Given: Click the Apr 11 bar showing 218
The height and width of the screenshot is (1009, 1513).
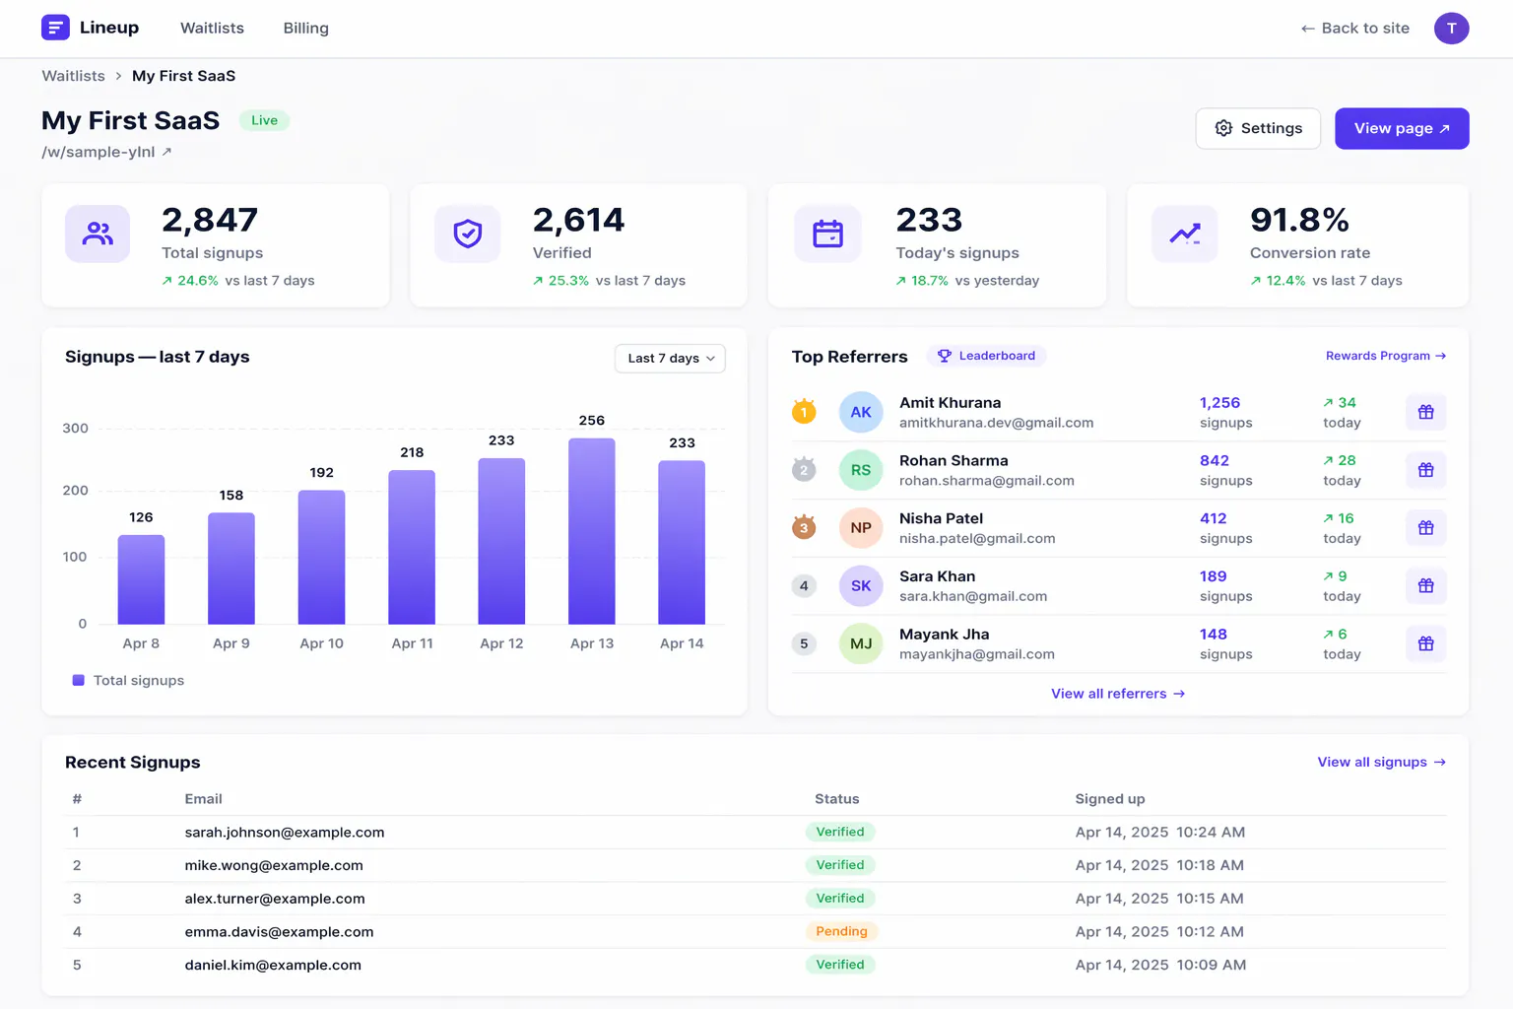Looking at the screenshot, I should click(412, 548).
